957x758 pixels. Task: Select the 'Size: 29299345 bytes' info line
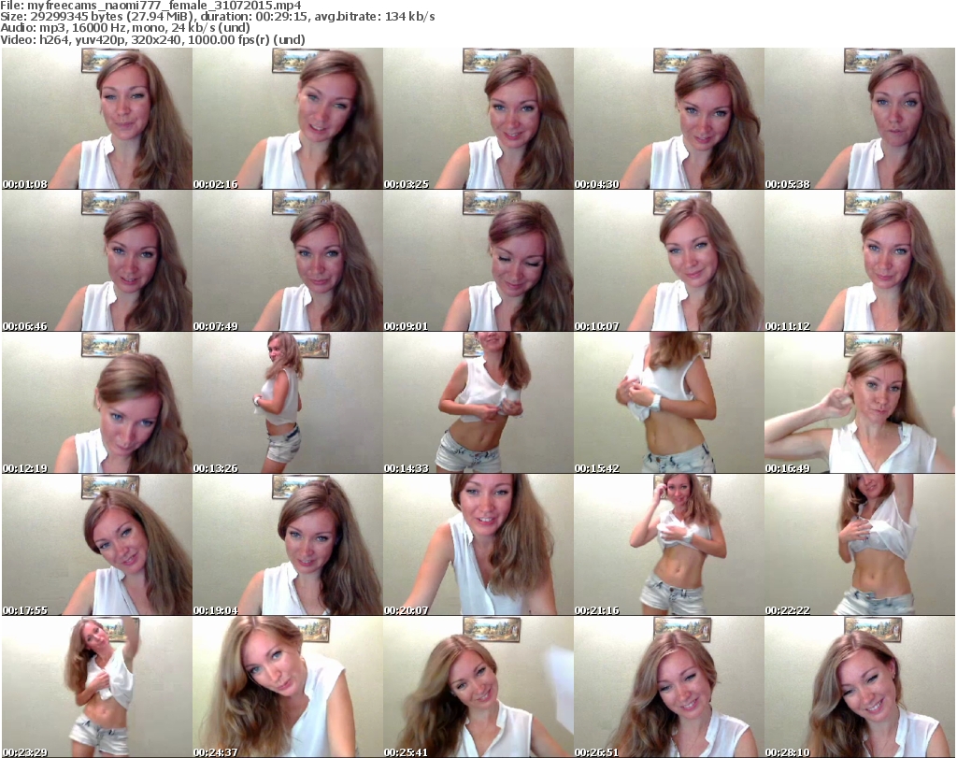(x=217, y=17)
